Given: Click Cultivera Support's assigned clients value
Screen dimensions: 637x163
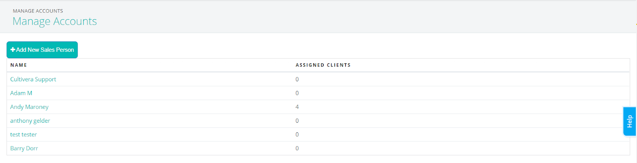Looking at the screenshot, I should tap(297, 79).
